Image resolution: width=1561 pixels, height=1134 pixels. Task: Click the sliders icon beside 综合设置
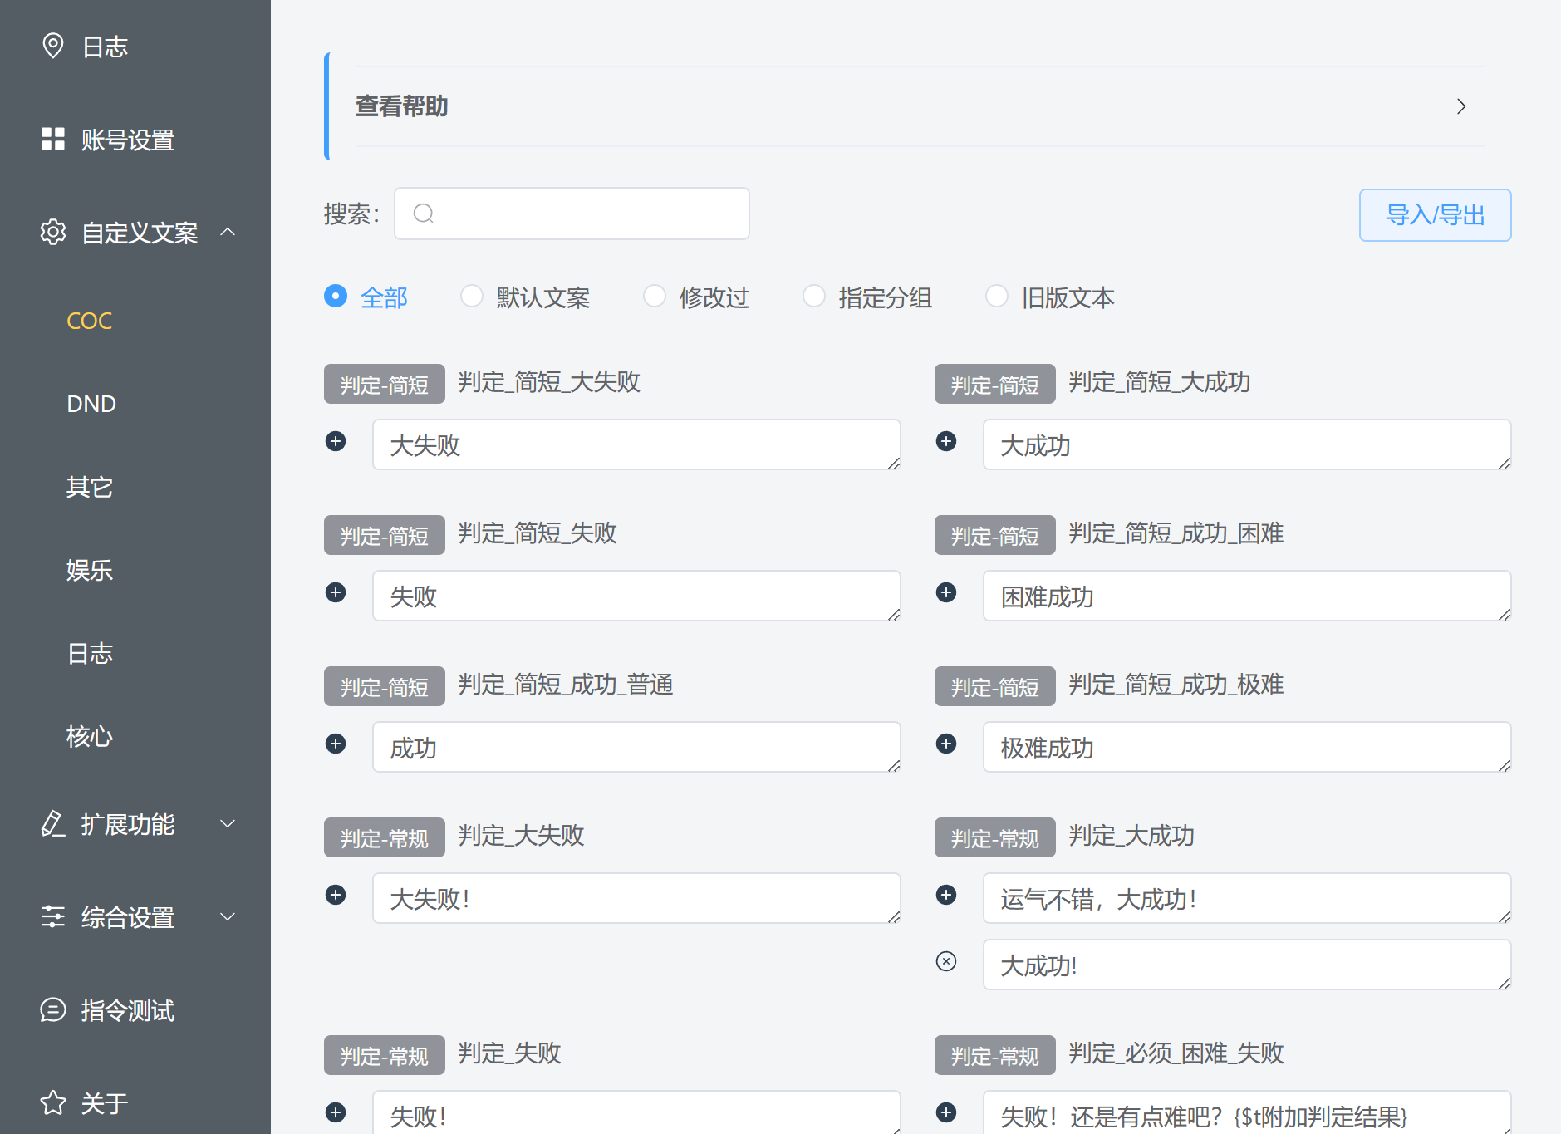point(53,916)
